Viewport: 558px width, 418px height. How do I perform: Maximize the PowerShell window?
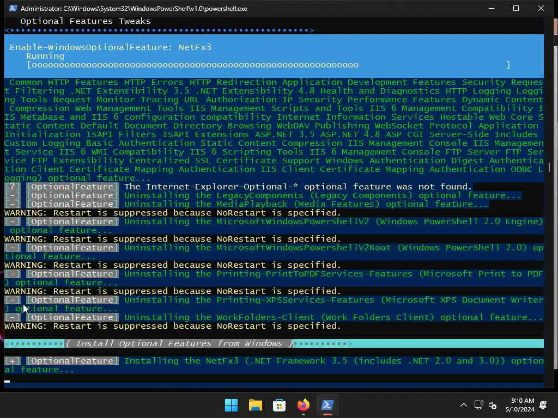(516, 8)
